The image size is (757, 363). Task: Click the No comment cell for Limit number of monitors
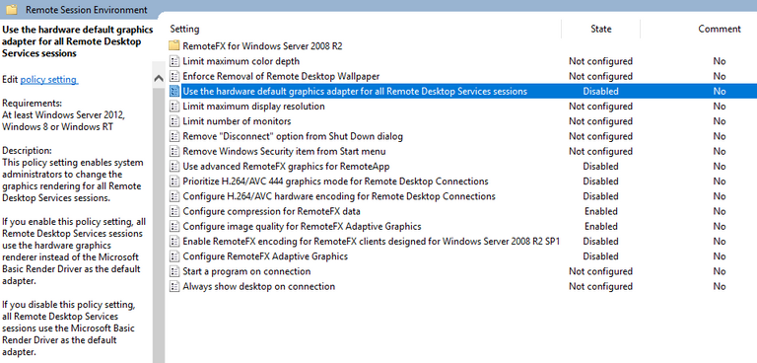[x=720, y=121]
